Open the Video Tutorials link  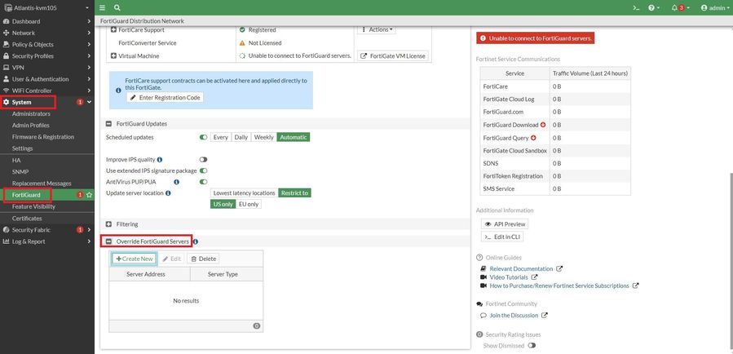tap(509, 277)
